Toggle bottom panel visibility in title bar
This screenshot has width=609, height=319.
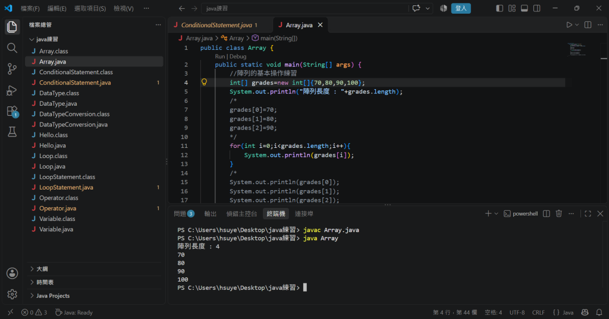525,8
